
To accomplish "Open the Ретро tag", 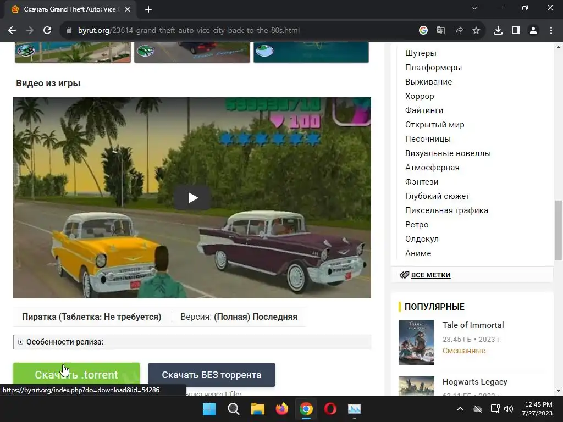I will 417,225.
